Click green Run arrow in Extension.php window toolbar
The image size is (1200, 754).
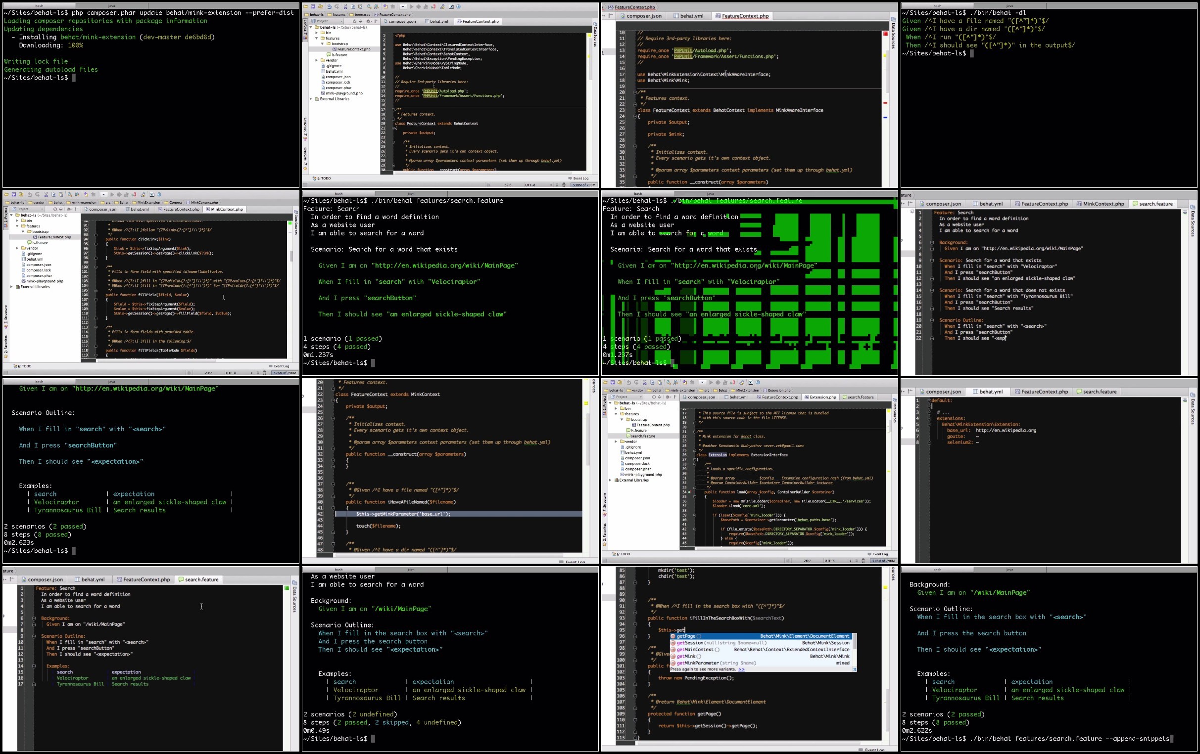(x=711, y=383)
